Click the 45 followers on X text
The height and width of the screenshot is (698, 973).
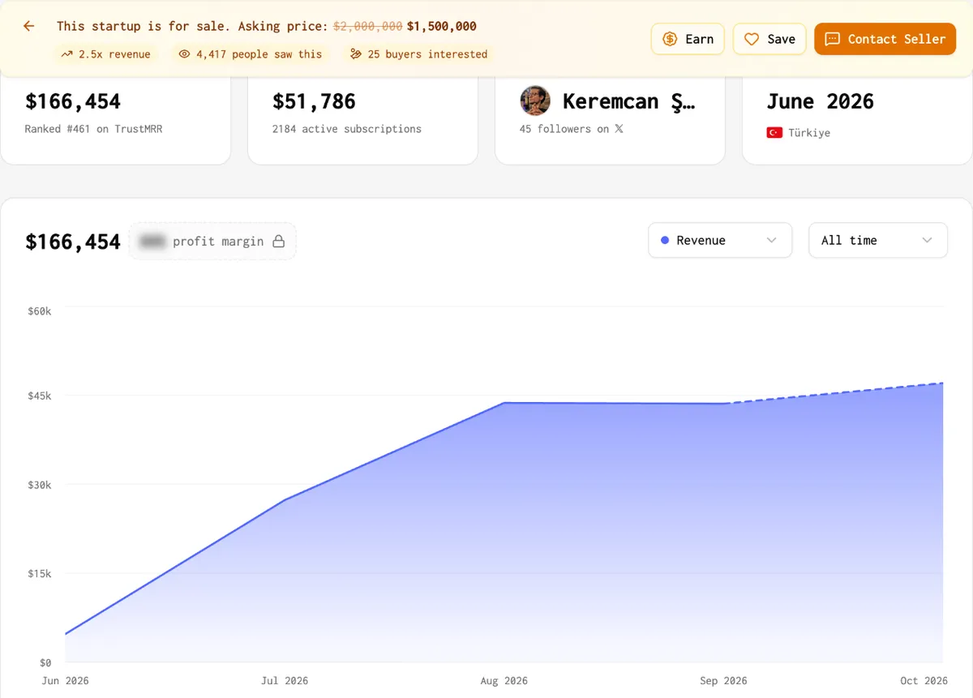(x=572, y=129)
